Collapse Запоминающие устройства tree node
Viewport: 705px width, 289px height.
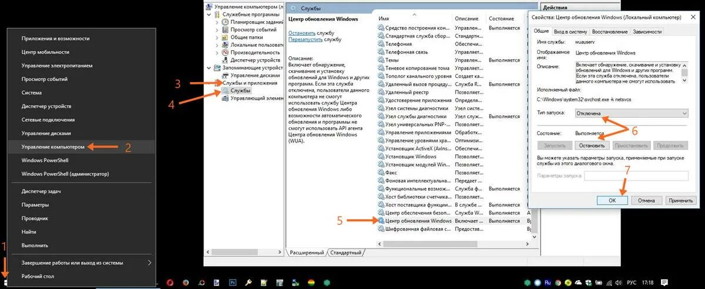pyautogui.click(x=209, y=67)
